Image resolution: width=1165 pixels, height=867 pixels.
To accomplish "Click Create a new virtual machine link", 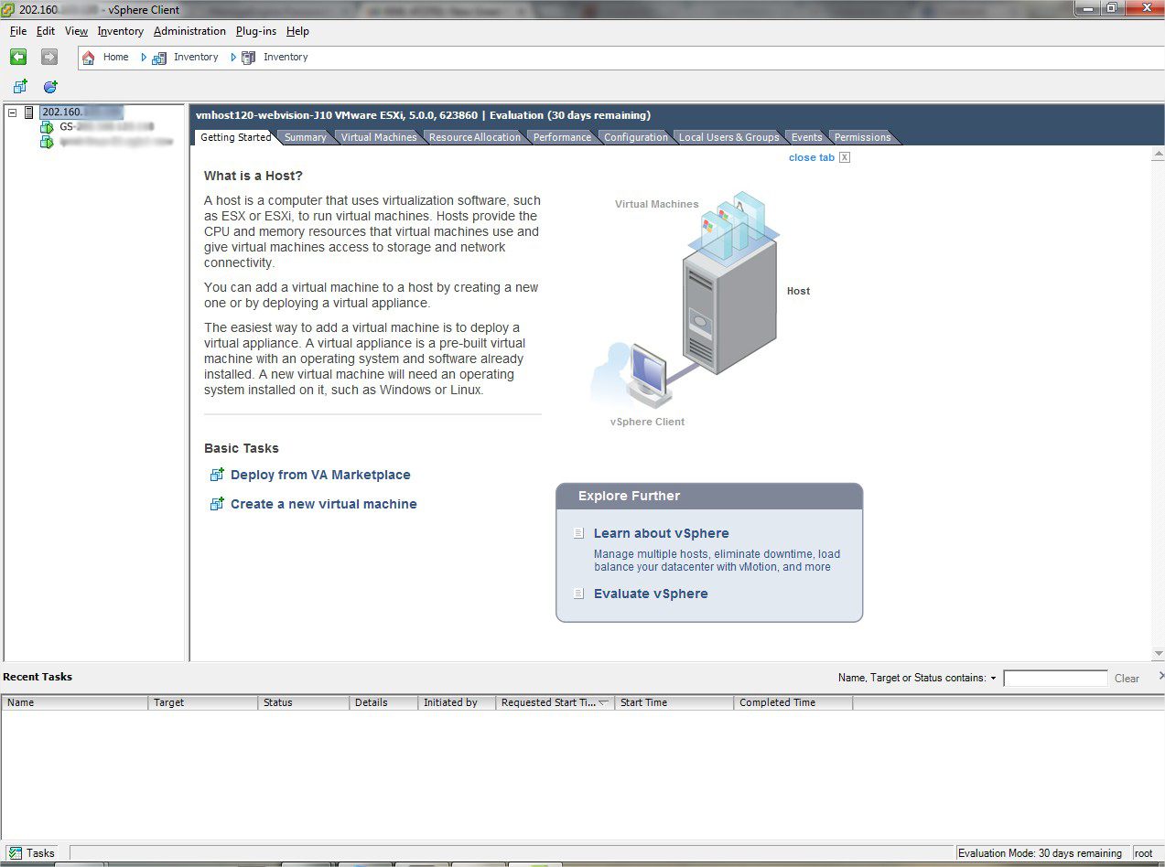I will pyautogui.click(x=324, y=504).
